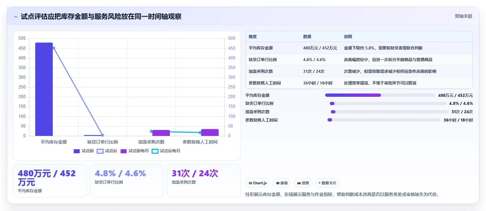Toggle the 试点后 legend entry
The image size is (486, 211).
point(107,151)
